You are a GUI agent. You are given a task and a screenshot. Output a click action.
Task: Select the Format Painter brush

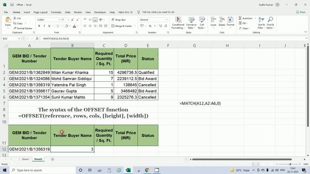pos(15,29)
